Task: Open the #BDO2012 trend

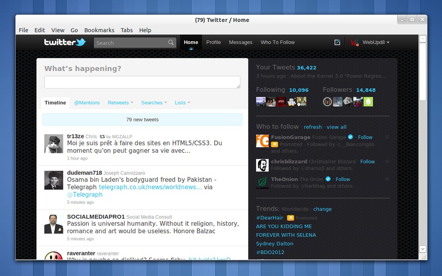Action: 270,252
